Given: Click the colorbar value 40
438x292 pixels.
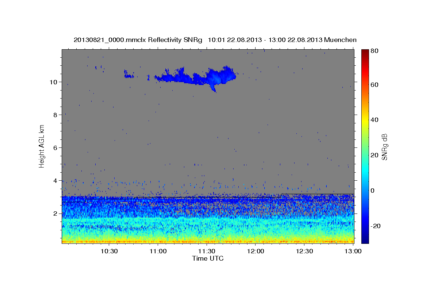Looking at the screenshot, I should [375, 120].
